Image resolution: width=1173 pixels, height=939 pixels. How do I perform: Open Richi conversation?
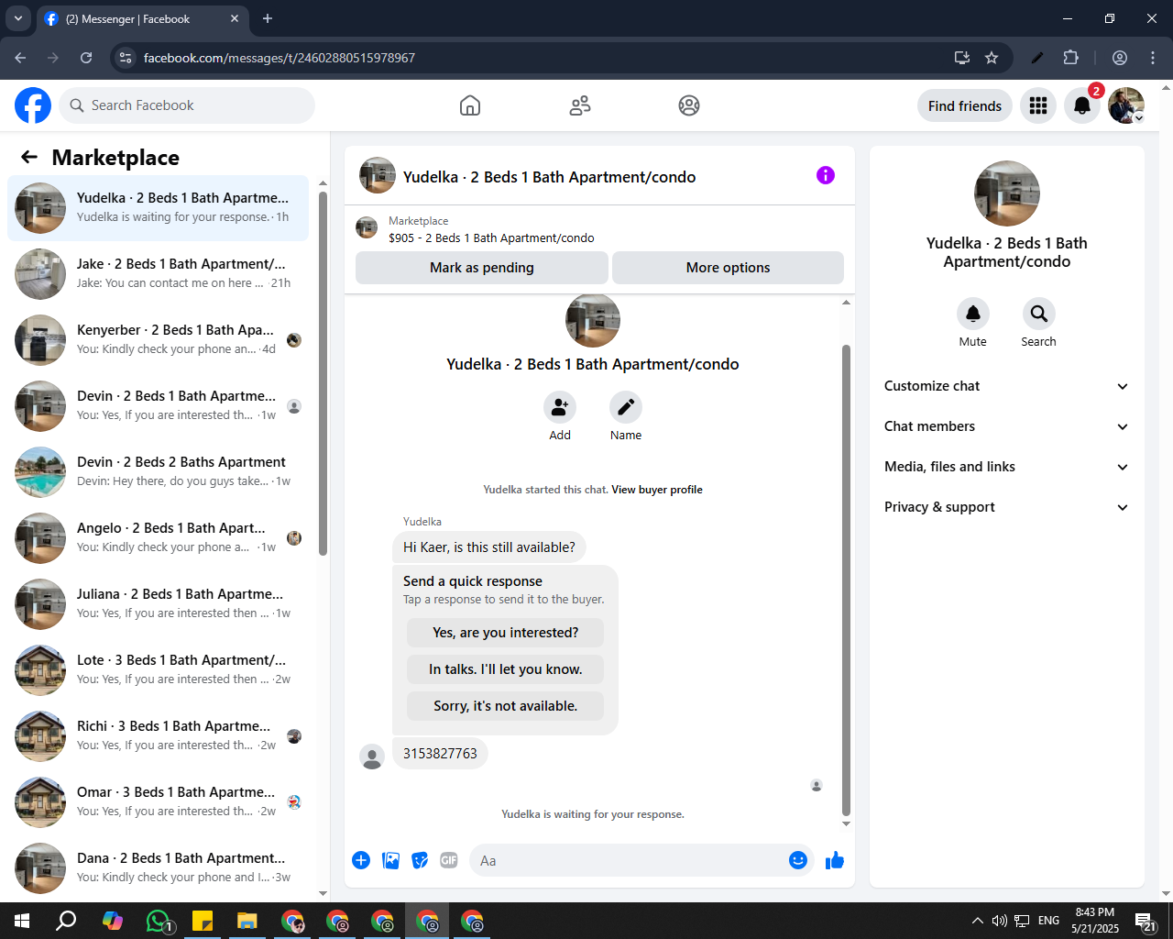click(158, 736)
